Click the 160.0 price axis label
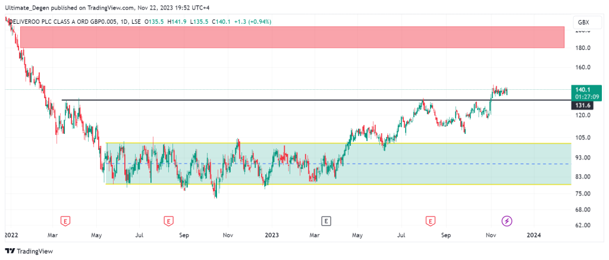The height and width of the screenshot is (260, 609). point(583,67)
